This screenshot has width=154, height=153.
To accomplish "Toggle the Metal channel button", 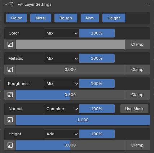I will coord(40,18).
